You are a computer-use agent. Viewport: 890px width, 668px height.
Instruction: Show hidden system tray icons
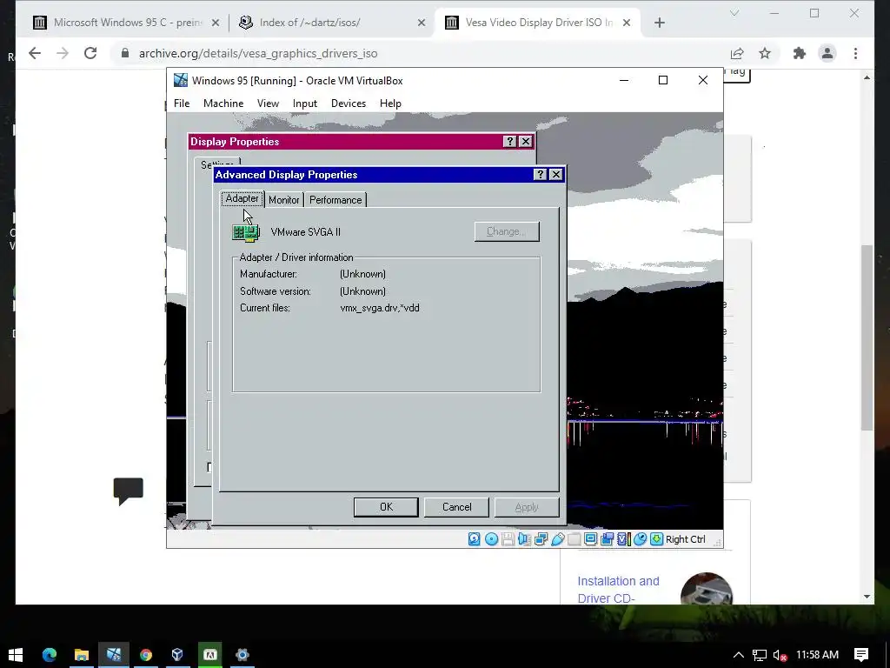[739, 655]
